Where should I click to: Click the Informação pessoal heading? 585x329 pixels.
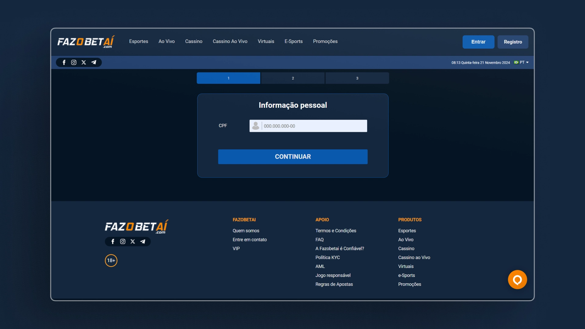pos(293,105)
